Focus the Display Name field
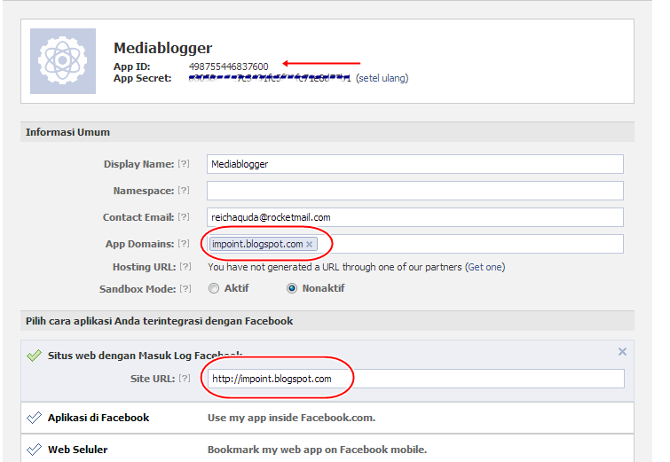 tap(415, 164)
